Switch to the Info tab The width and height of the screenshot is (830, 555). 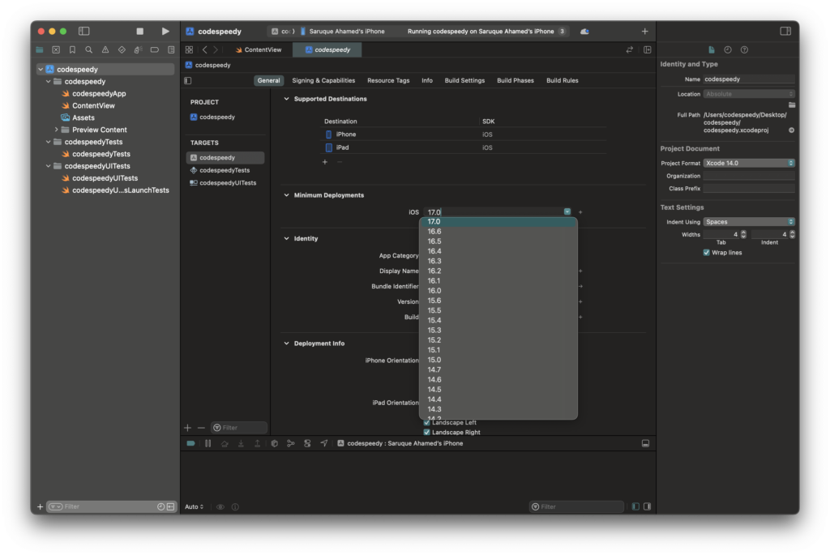426,80
